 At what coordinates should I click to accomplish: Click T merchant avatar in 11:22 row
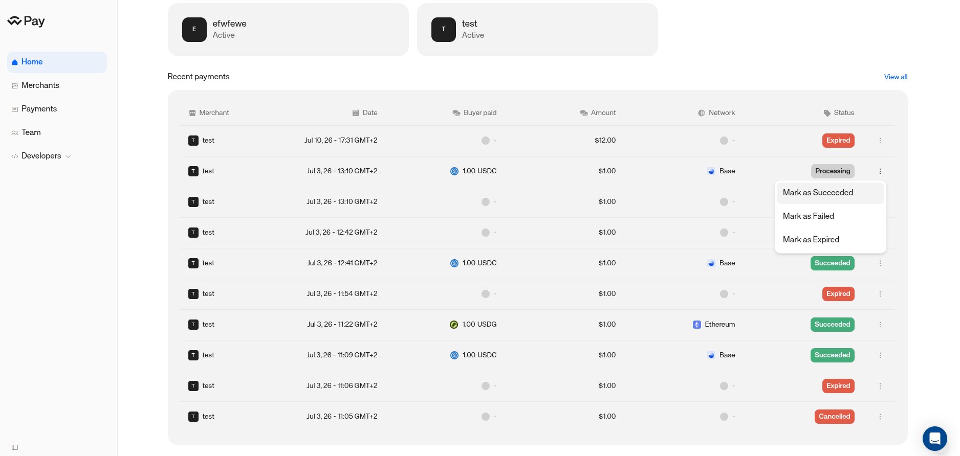pyautogui.click(x=193, y=325)
